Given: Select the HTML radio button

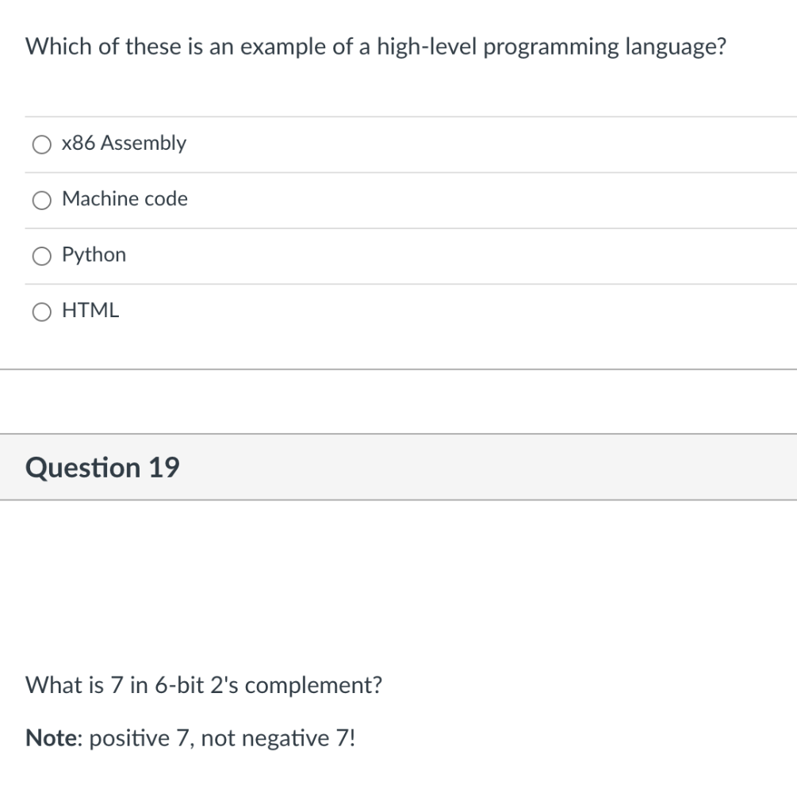Looking at the screenshot, I should [x=40, y=312].
